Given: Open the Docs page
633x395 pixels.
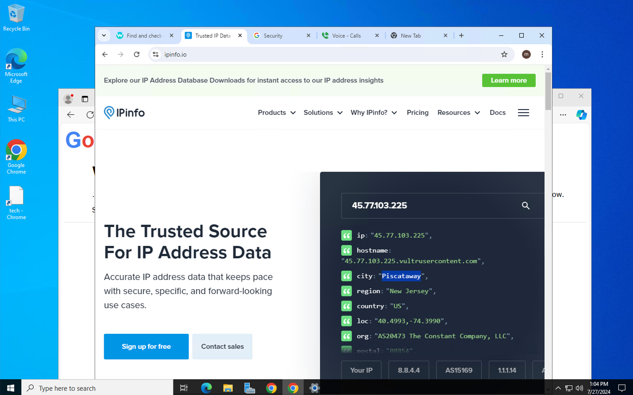Looking at the screenshot, I should tap(497, 113).
